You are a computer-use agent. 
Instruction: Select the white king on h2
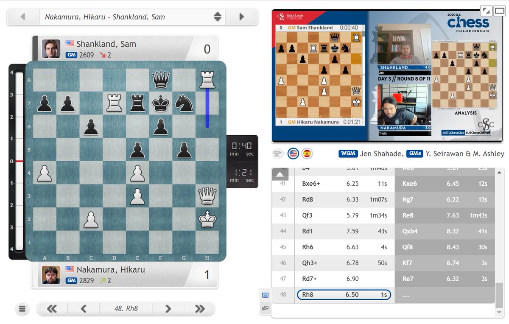[x=207, y=219]
